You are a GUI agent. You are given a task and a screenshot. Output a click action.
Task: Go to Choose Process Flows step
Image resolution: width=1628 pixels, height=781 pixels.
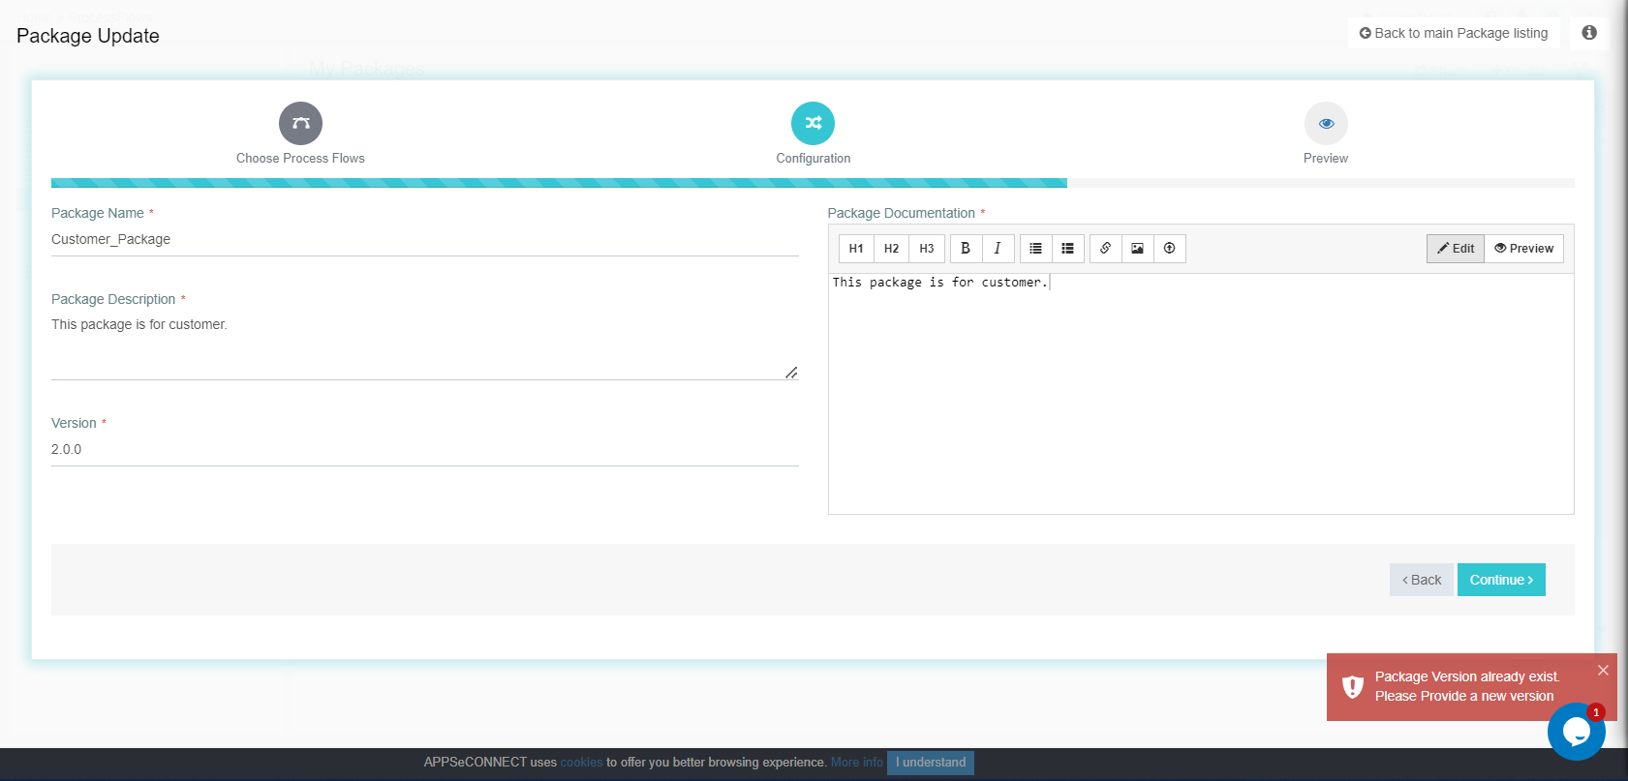tap(300, 124)
